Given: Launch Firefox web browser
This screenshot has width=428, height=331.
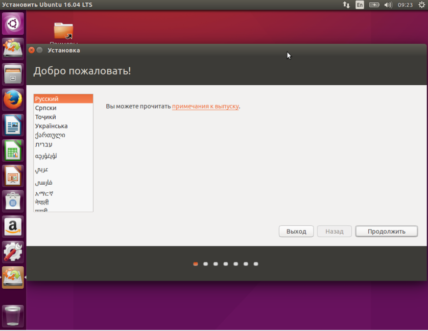Looking at the screenshot, I should point(13,100).
